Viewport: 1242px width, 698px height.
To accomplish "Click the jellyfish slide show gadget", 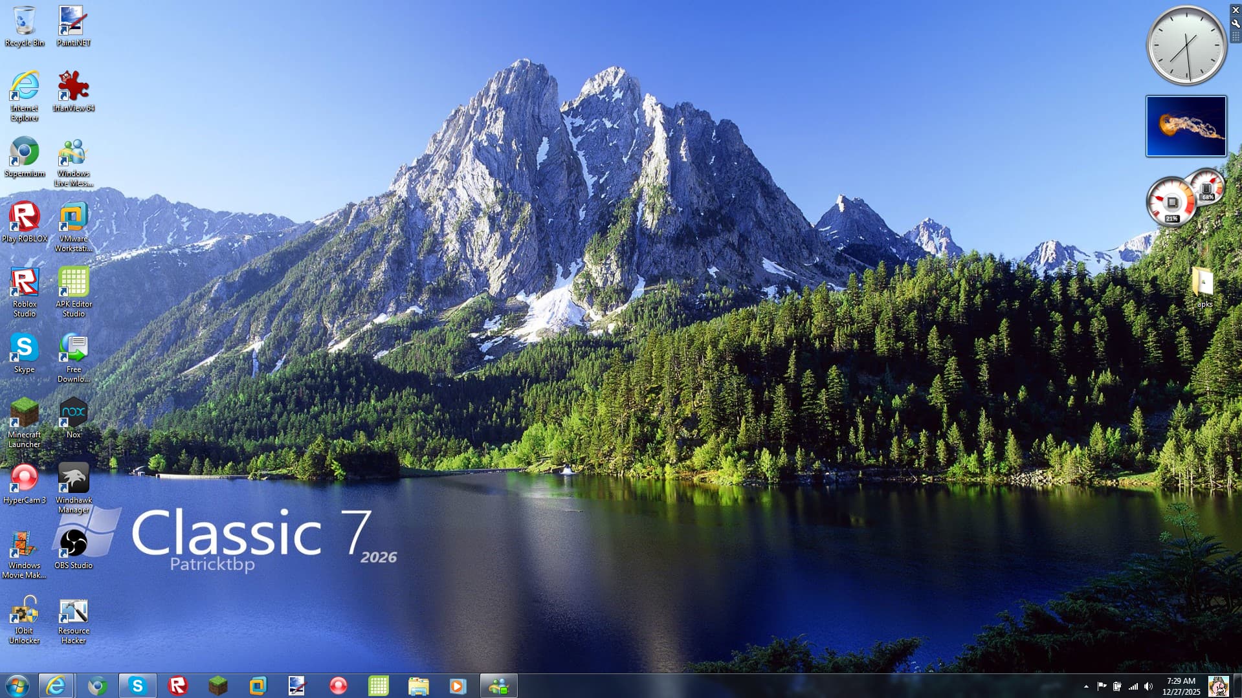I will [x=1186, y=126].
